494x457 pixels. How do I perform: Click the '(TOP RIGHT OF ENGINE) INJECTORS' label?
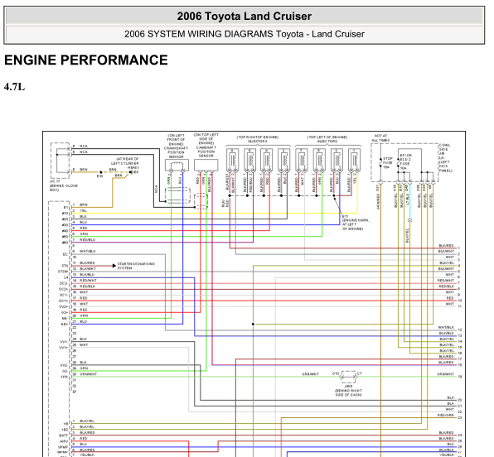258,139
